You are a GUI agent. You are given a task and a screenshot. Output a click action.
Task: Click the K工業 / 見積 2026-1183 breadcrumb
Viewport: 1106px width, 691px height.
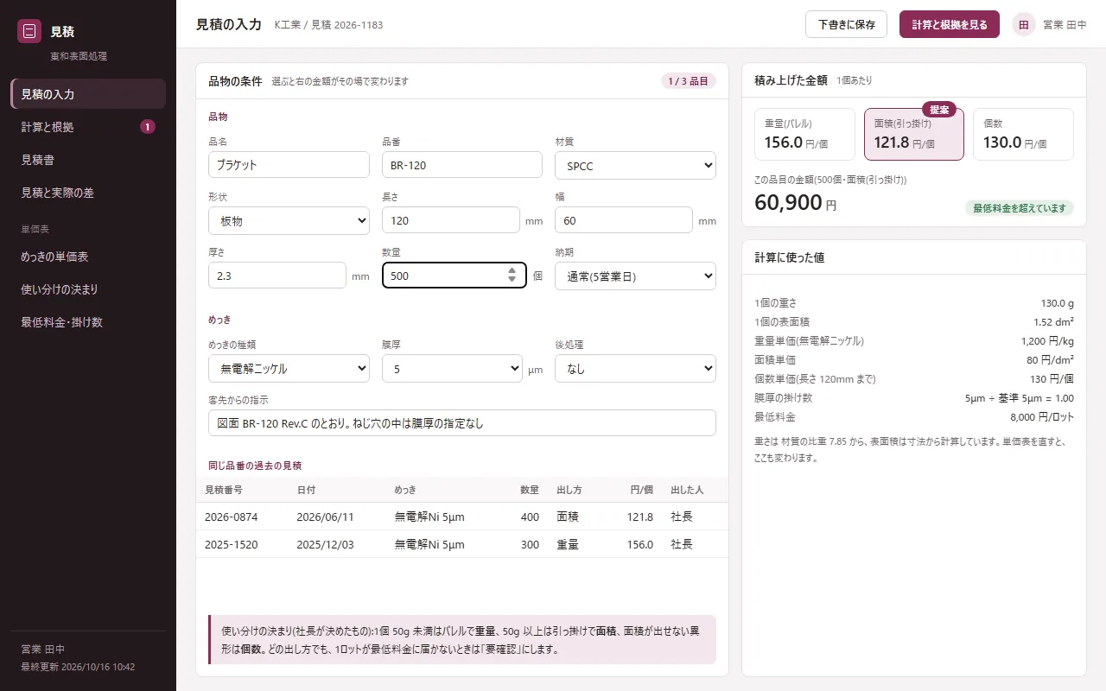(328, 25)
